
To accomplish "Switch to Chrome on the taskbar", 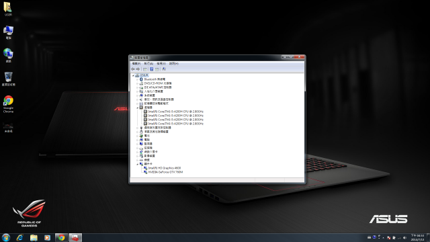I will click(x=61, y=237).
